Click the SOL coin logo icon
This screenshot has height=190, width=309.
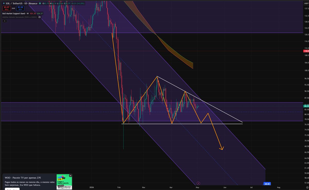click(3, 3)
